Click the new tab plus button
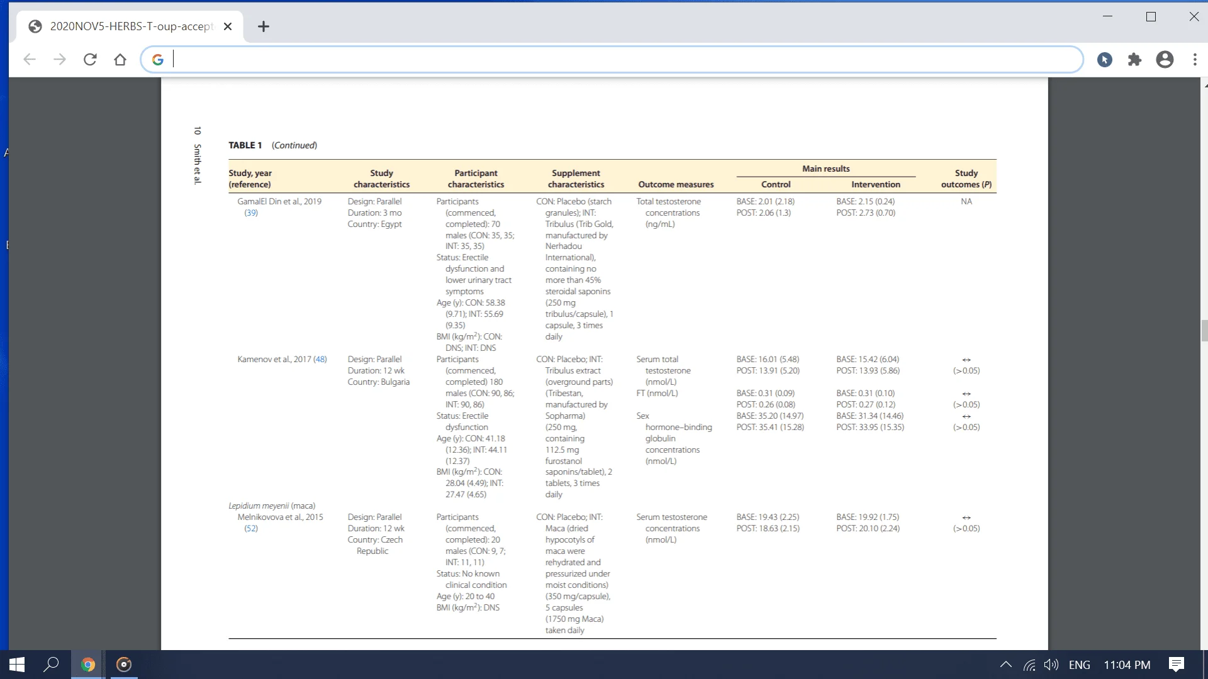This screenshot has height=679, width=1208. pyautogui.click(x=263, y=26)
